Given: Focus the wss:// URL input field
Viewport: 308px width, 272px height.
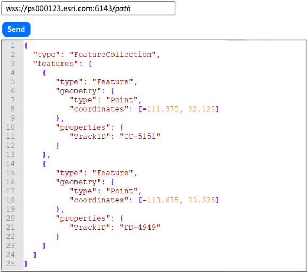Looking at the screenshot, I should click(89, 8).
